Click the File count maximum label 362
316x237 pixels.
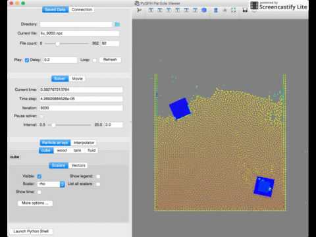95,43
